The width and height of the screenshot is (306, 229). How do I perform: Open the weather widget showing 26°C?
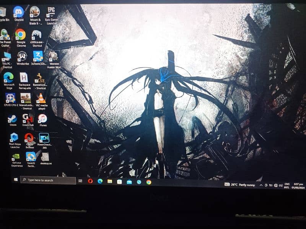[239, 184]
